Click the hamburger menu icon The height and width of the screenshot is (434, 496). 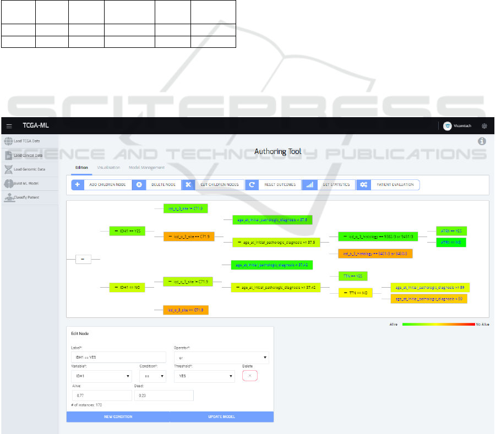tap(9, 126)
